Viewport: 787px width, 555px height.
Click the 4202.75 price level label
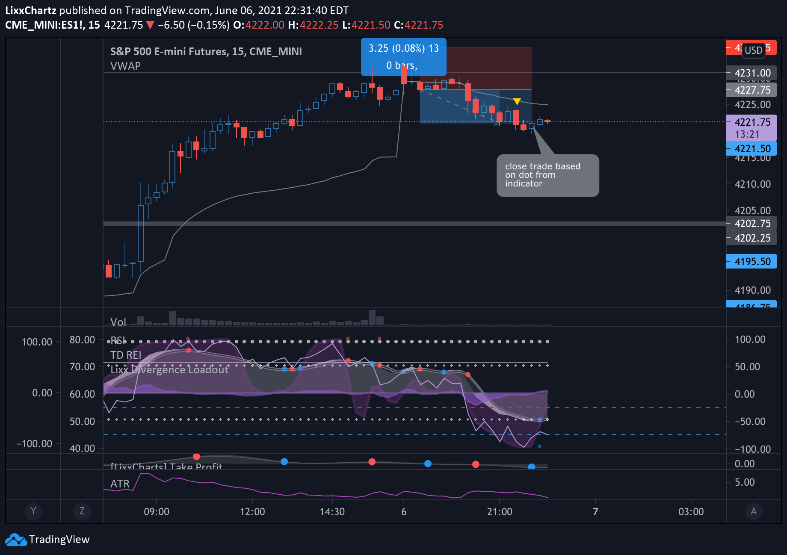click(x=752, y=224)
